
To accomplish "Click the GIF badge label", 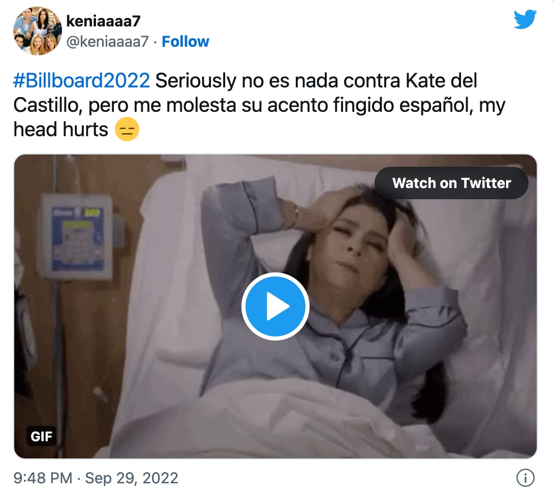I will (41, 436).
